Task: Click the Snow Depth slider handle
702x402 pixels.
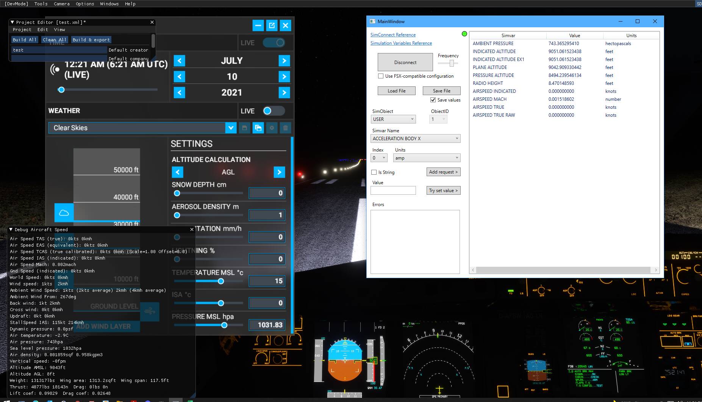Action: tap(177, 193)
